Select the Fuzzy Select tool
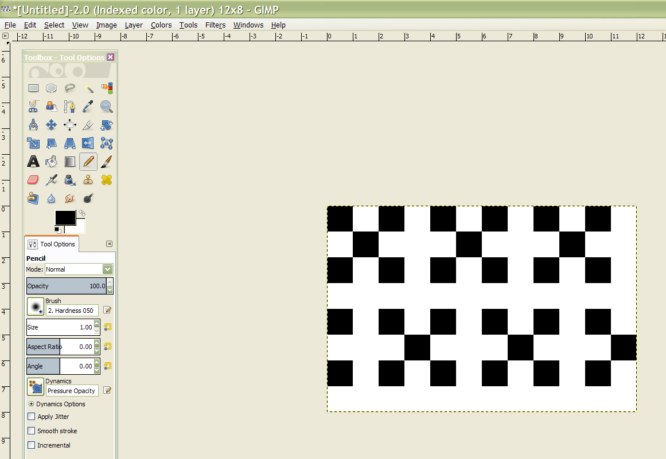Viewport: 666px width, 459px height. 88,88
